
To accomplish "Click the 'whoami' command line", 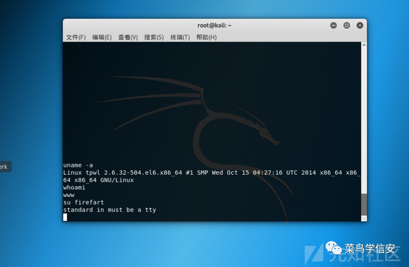I will pos(74,187).
